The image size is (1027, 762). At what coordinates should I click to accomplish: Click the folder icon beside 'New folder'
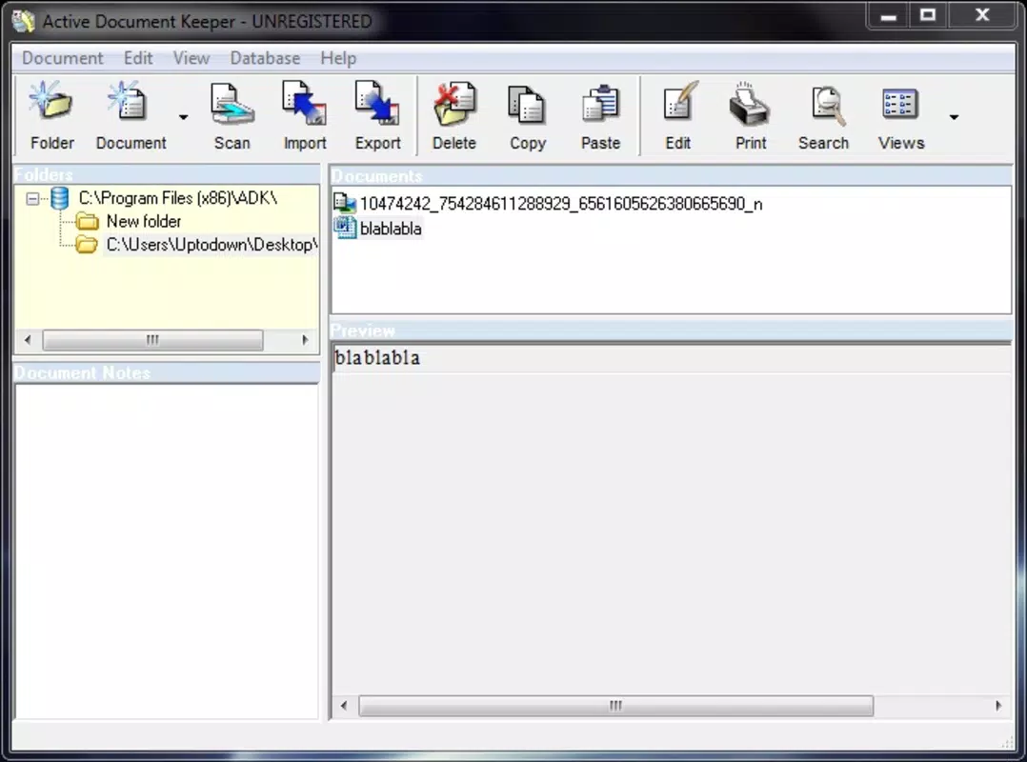click(x=88, y=221)
